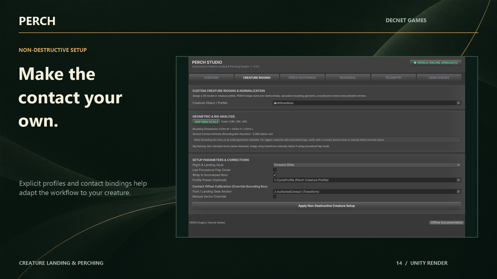Click Setup Parameters & Corrections heading
Viewport: 497px width, 279px height.
[221, 160]
